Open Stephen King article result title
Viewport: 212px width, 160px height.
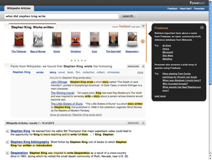tap(20, 131)
